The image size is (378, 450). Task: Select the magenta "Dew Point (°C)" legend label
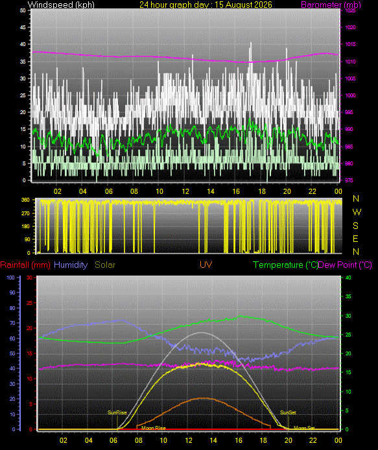[345, 265]
